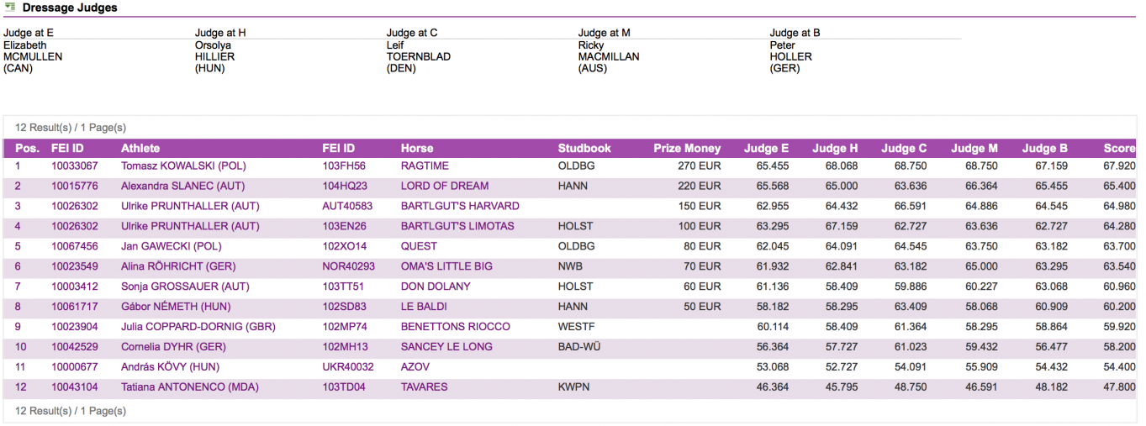Open OMA'S LITTLE BIG horse link
1146x426 pixels.
click(x=446, y=267)
